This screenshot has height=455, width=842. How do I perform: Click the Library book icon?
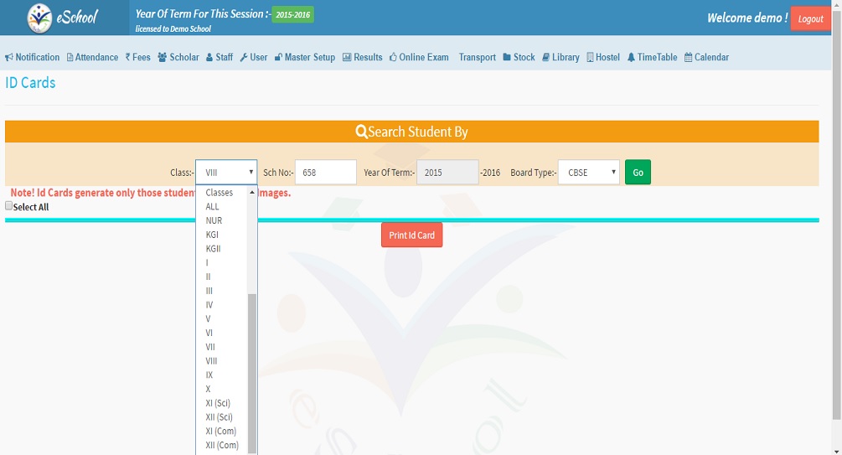click(x=545, y=58)
